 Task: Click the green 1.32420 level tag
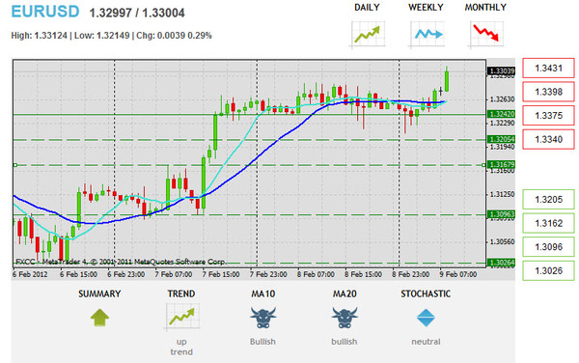pos(501,114)
